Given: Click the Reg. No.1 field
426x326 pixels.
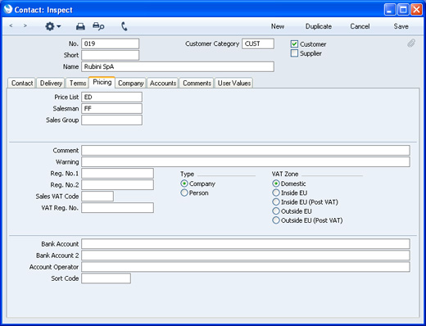Looking at the screenshot, I should pyautogui.click(x=117, y=174).
